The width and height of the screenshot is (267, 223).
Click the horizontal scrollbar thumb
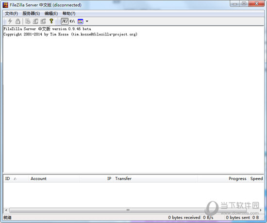(x=128, y=210)
